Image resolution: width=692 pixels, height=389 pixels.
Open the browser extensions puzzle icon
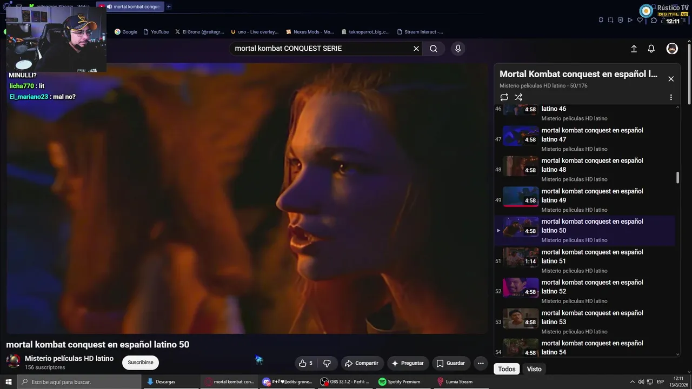tap(654, 20)
